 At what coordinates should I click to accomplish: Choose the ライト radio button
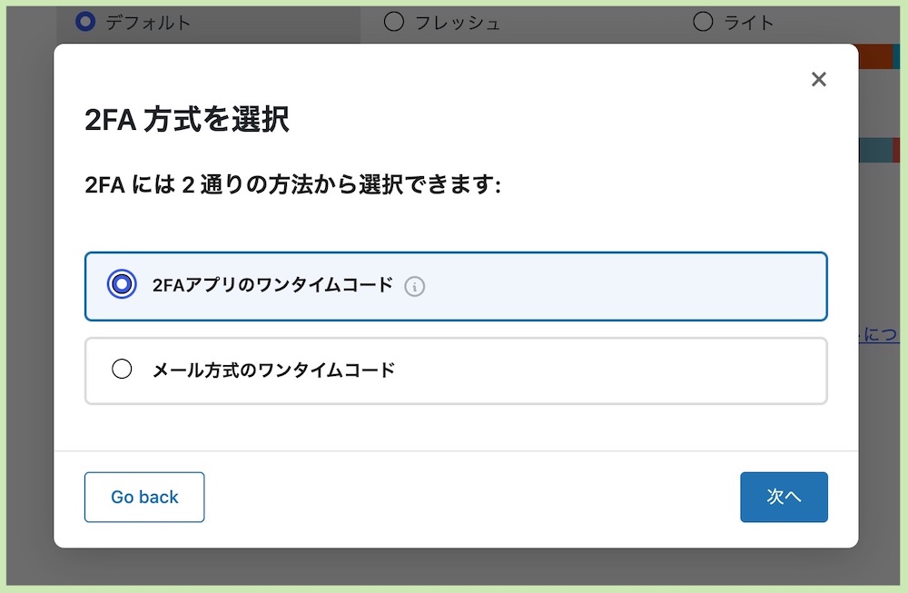703,22
